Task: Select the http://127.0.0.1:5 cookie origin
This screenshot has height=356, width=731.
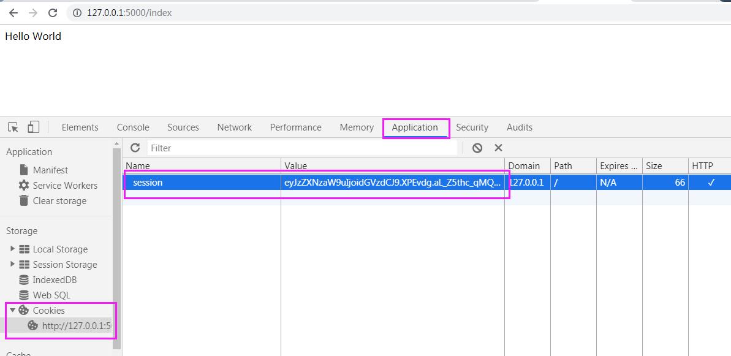Action: (77, 326)
